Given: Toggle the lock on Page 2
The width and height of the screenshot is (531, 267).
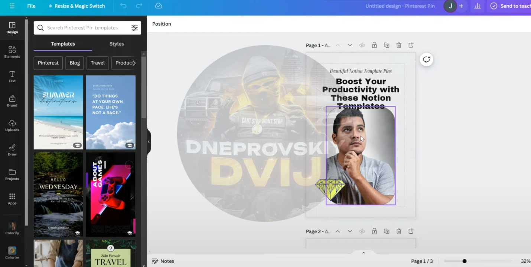Looking at the screenshot, I should click(x=374, y=231).
